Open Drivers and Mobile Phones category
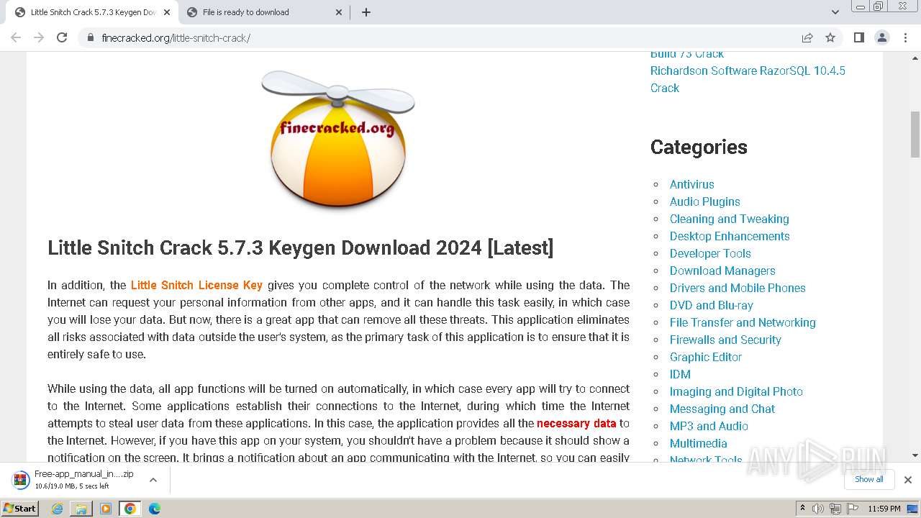921x518 pixels. (738, 288)
